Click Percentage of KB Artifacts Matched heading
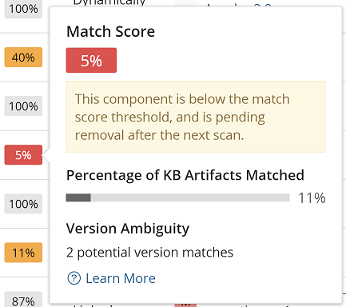Screen dimensions: 346x307 click(x=185, y=175)
